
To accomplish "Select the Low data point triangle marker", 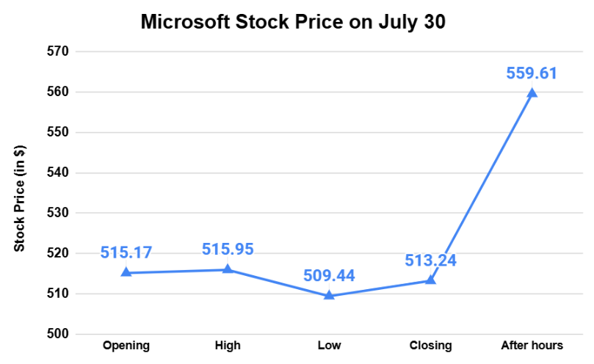I will 329,295.
